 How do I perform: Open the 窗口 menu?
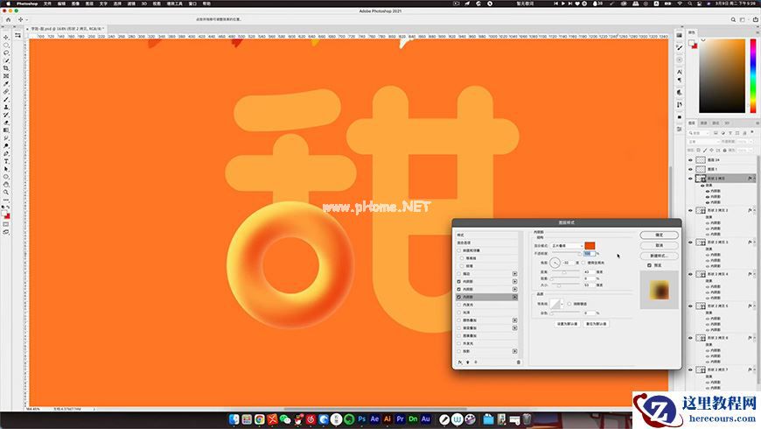(x=192, y=4)
